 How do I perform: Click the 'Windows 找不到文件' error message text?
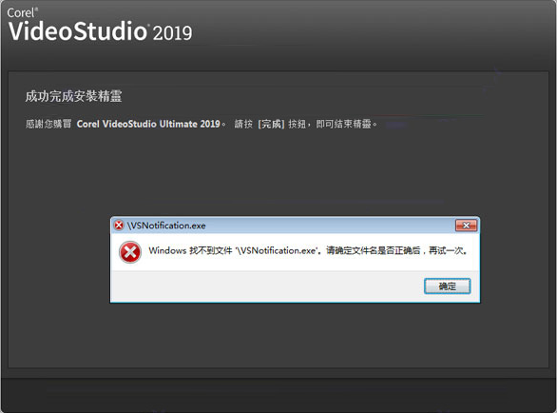pyautogui.click(x=308, y=250)
